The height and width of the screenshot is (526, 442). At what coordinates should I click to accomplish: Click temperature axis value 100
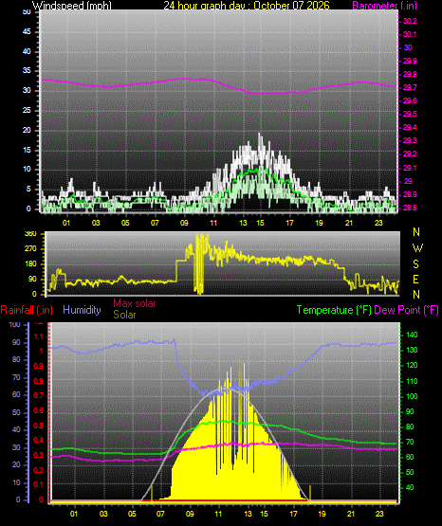412,396
